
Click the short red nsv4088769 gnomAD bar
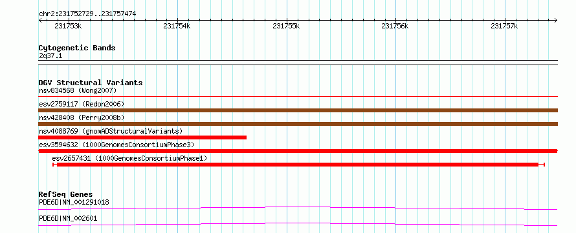[142, 137]
